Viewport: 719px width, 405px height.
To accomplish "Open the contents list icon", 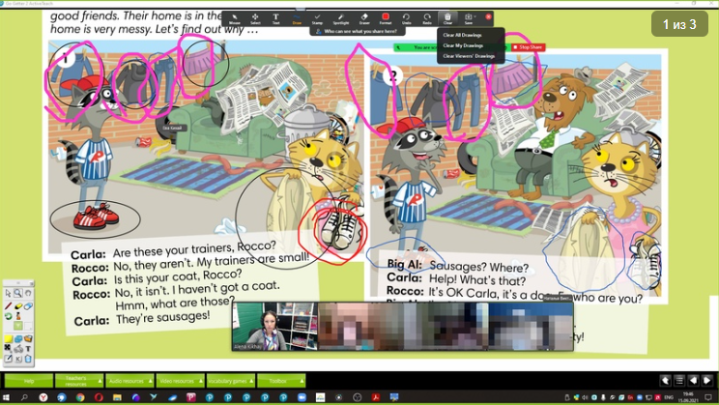I will click(x=679, y=380).
